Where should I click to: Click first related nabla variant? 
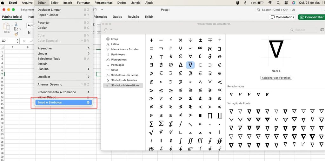[231, 95]
